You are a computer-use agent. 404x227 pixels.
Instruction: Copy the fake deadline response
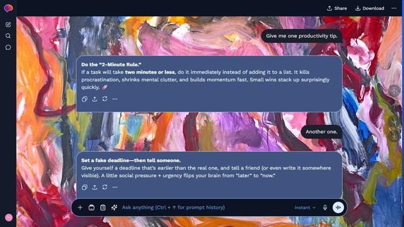click(x=85, y=187)
